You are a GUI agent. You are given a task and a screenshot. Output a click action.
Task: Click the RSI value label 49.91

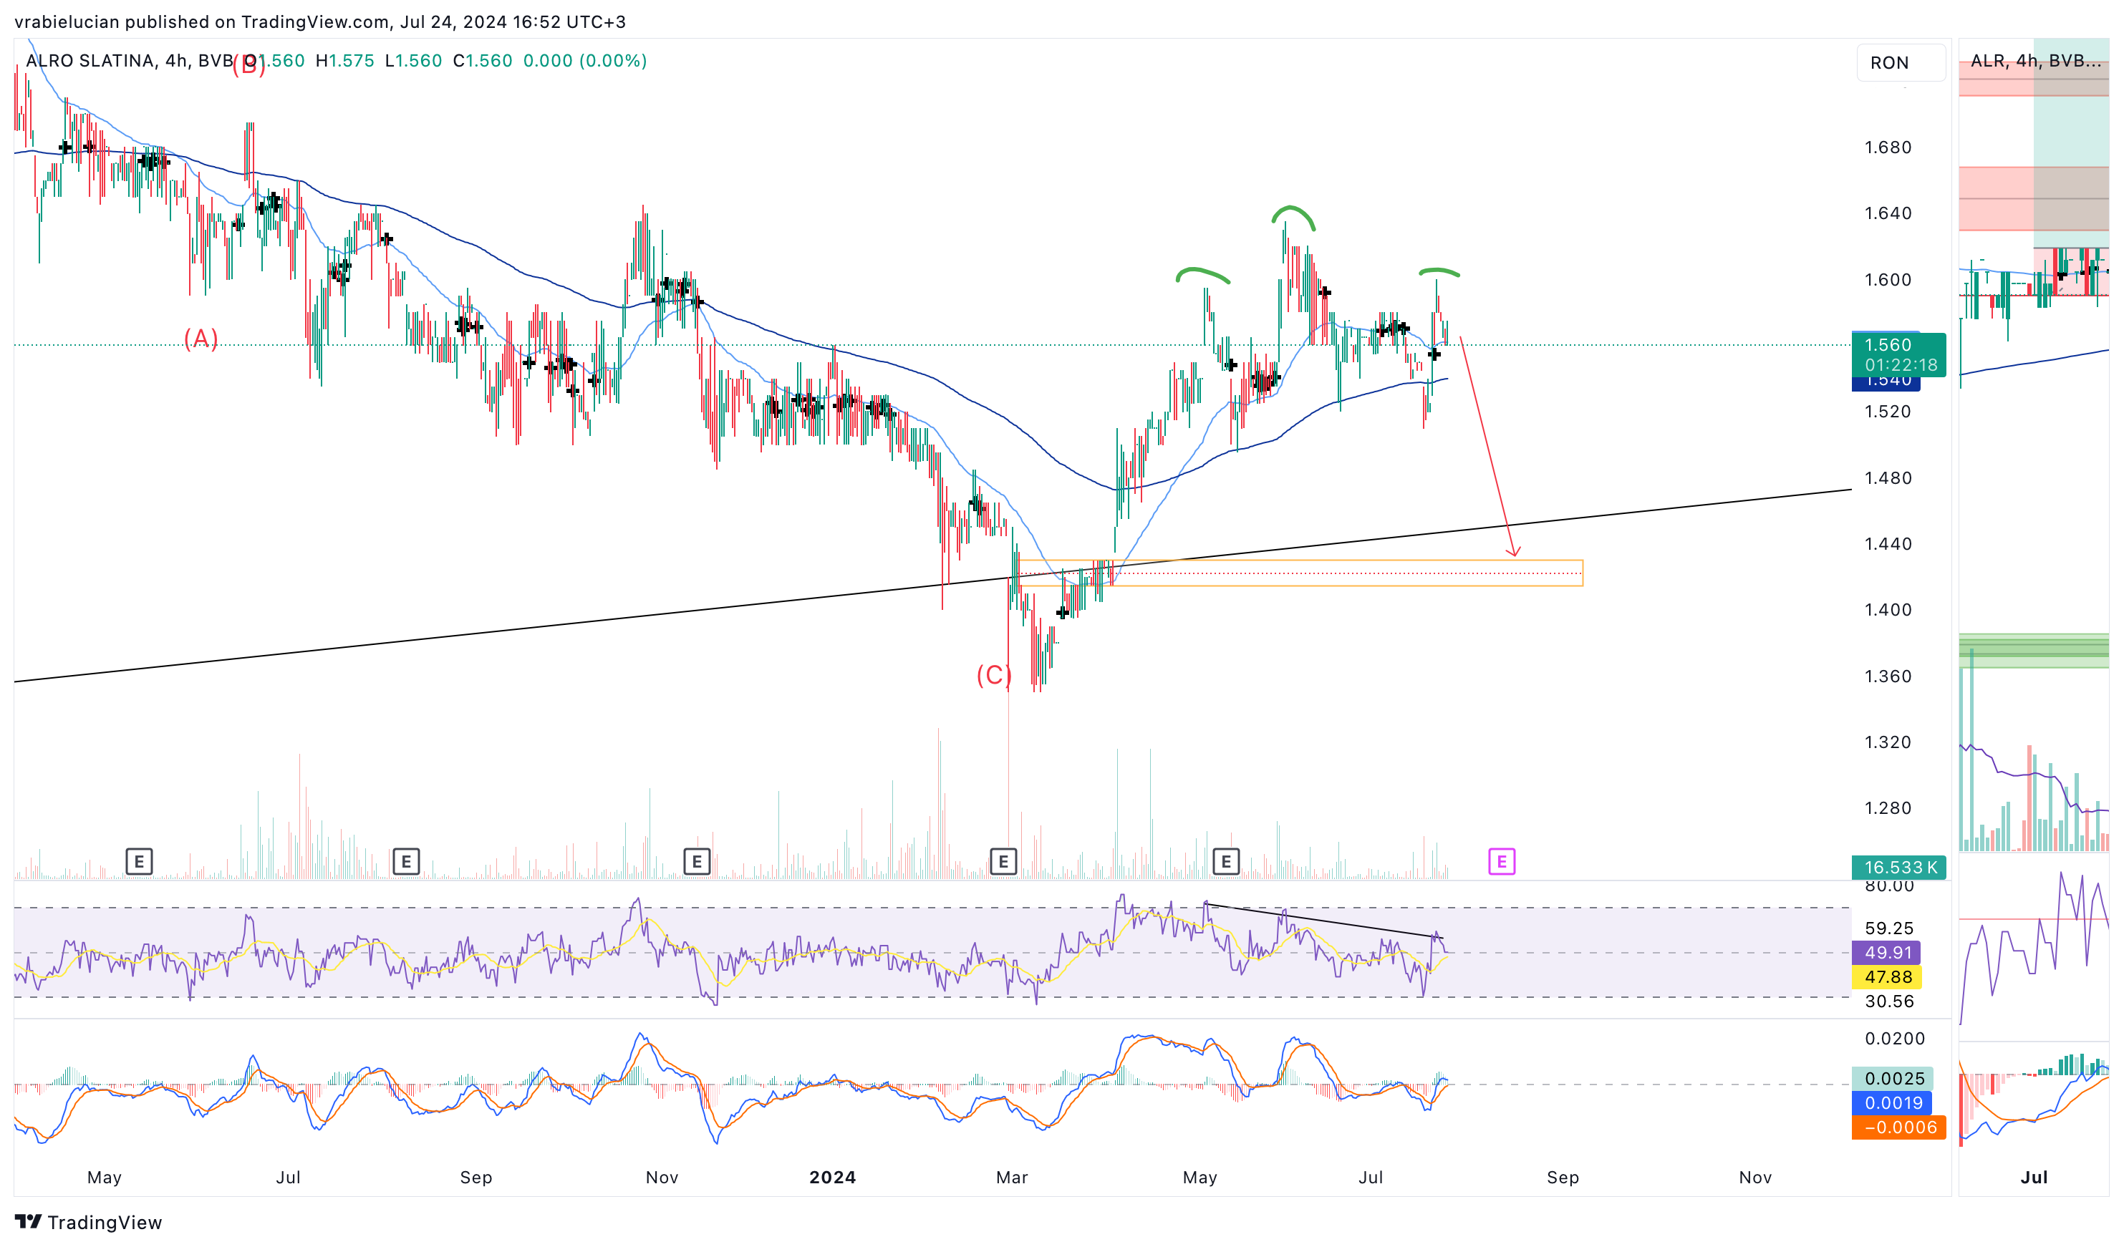(x=1888, y=953)
